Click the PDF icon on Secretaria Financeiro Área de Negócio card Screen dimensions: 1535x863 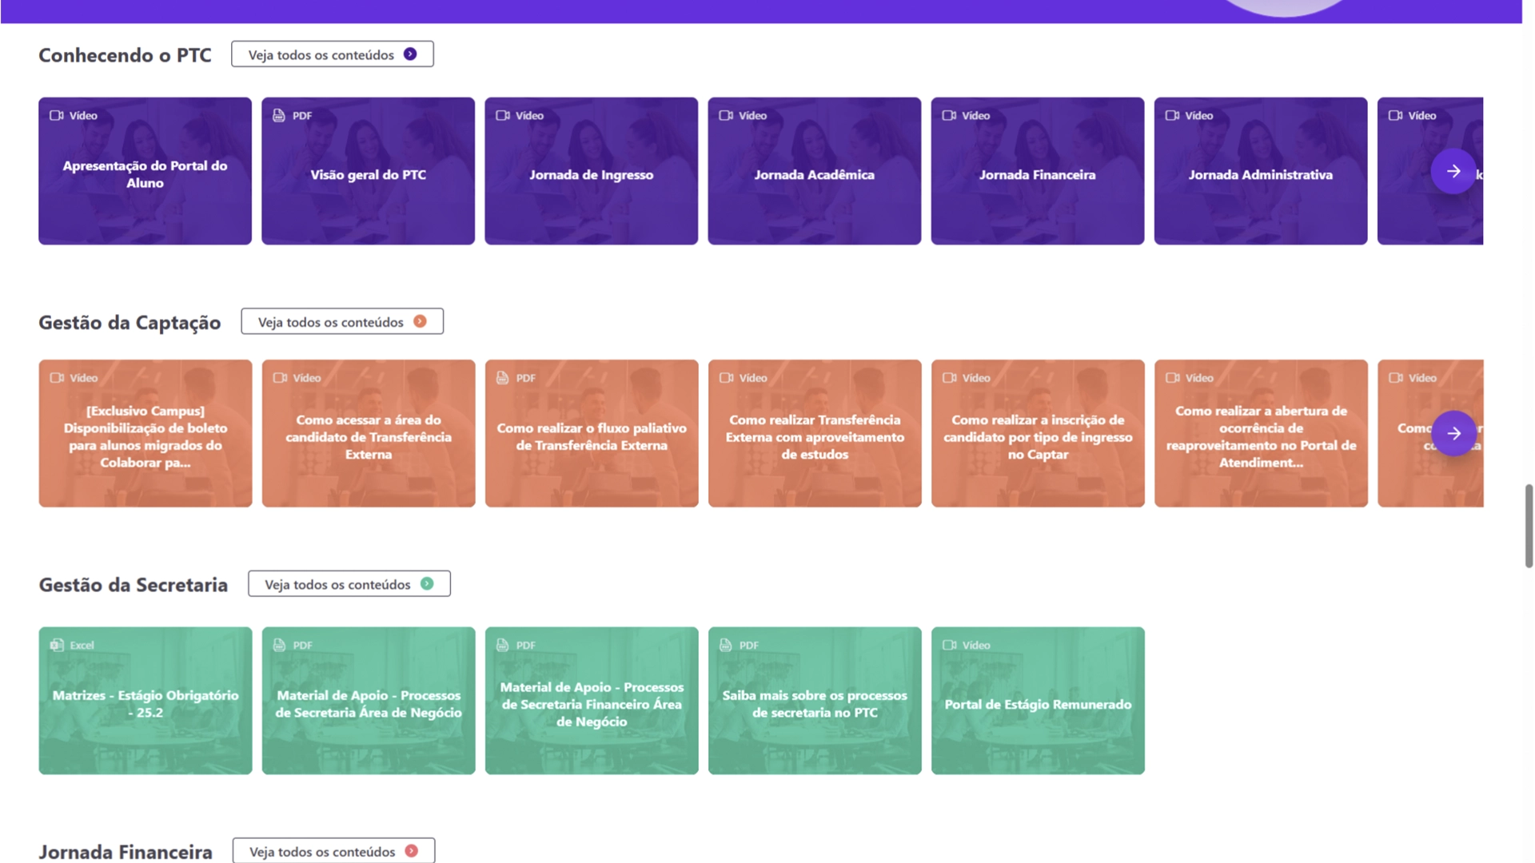pos(503,646)
